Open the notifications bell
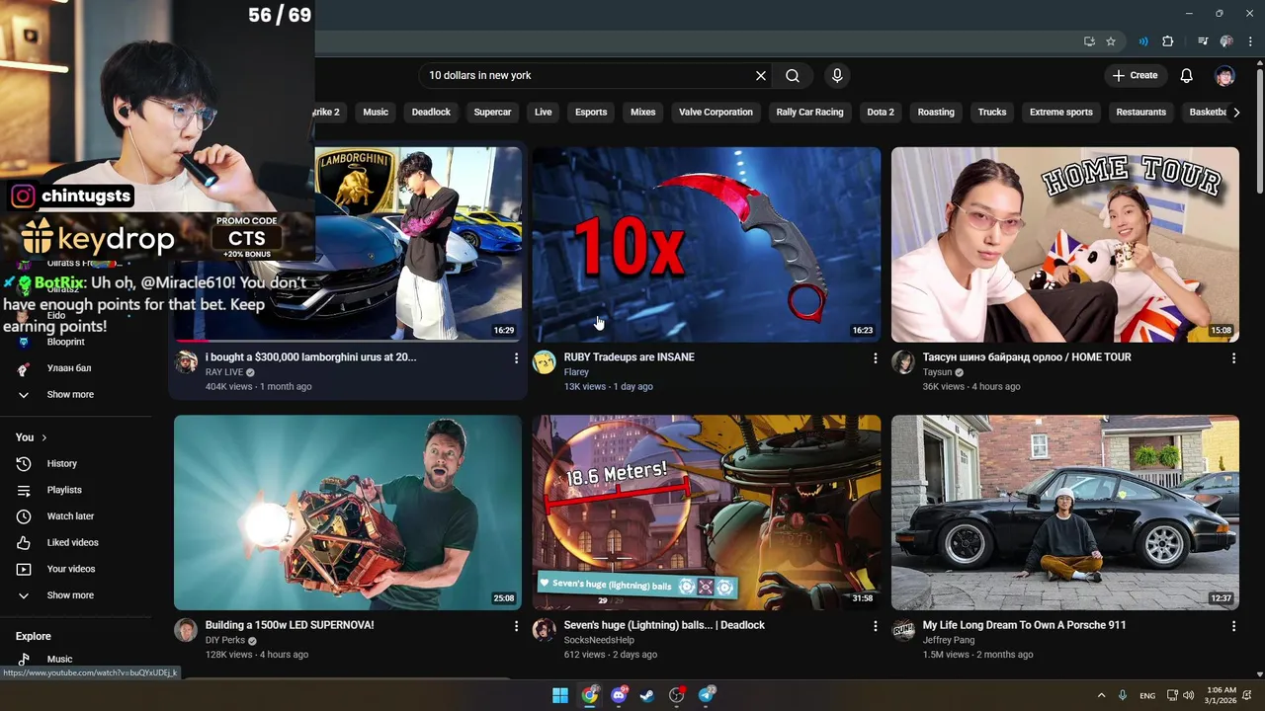 click(x=1187, y=76)
